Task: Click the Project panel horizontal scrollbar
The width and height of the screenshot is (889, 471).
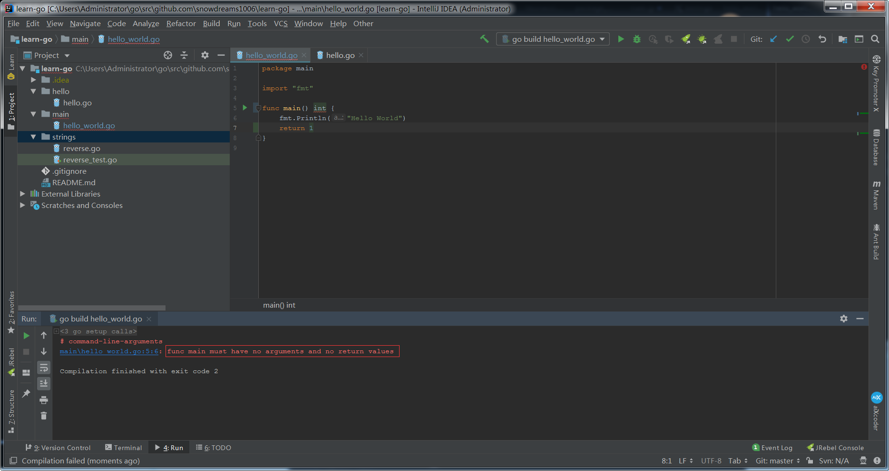Action: (x=91, y=308)
